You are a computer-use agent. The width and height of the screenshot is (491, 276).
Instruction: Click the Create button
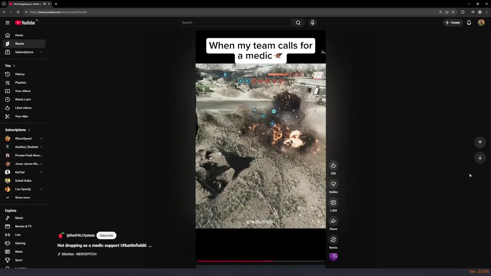[452, 23]
